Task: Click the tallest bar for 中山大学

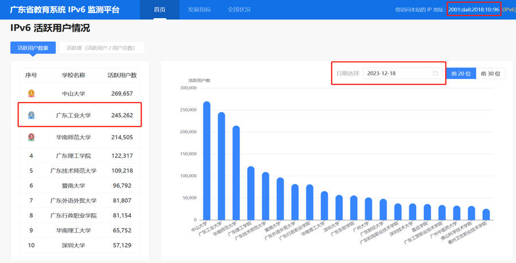Action: click(206, 160)
